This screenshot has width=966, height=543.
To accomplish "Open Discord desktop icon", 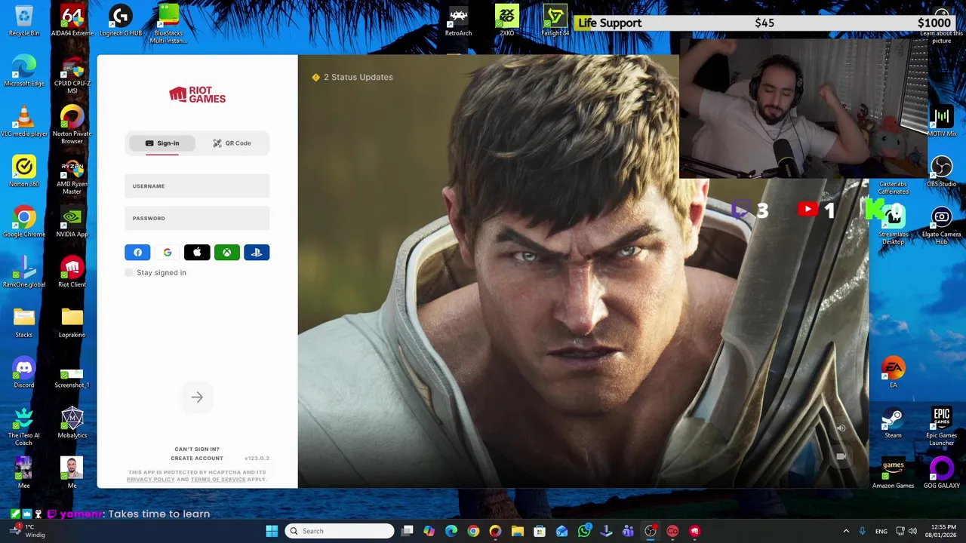I will 24,373.
